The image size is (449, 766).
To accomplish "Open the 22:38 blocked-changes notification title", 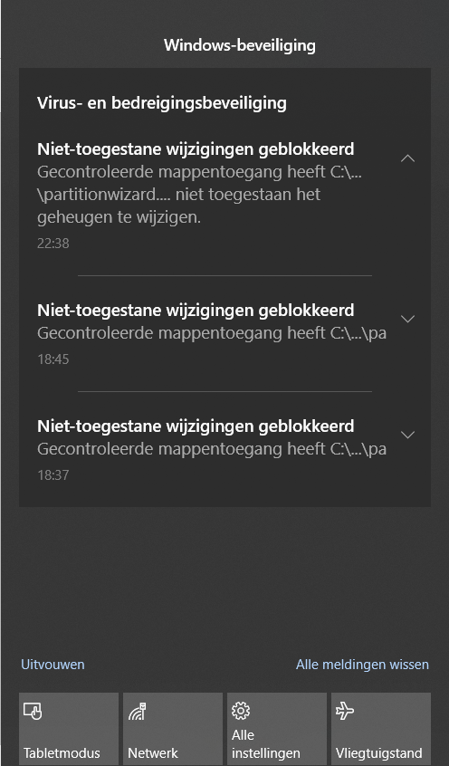I will [x=196, y=149].
